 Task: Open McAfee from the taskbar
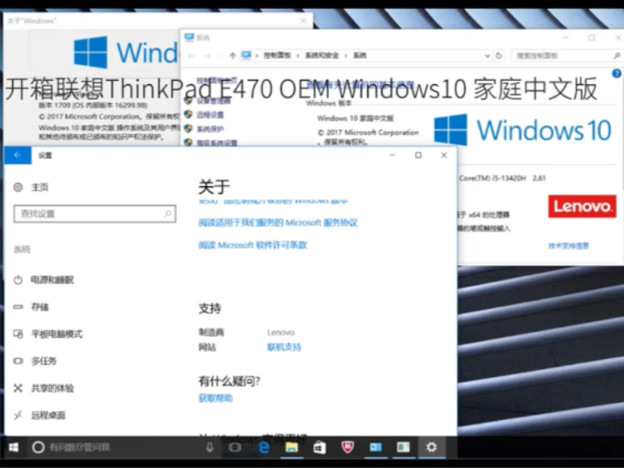[x=348, y=447]
